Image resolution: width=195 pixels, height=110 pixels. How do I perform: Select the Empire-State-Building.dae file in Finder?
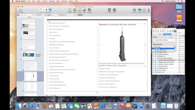pos(167,60)
